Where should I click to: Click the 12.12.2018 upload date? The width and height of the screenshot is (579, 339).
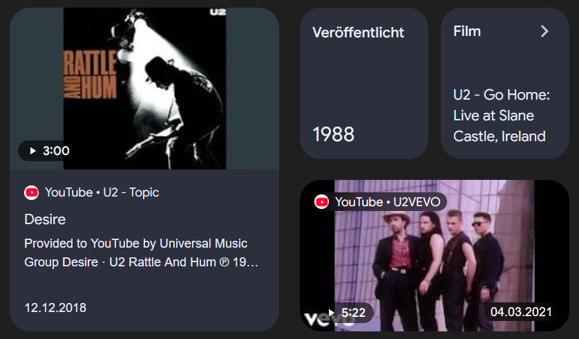click(x=55, y=308)
